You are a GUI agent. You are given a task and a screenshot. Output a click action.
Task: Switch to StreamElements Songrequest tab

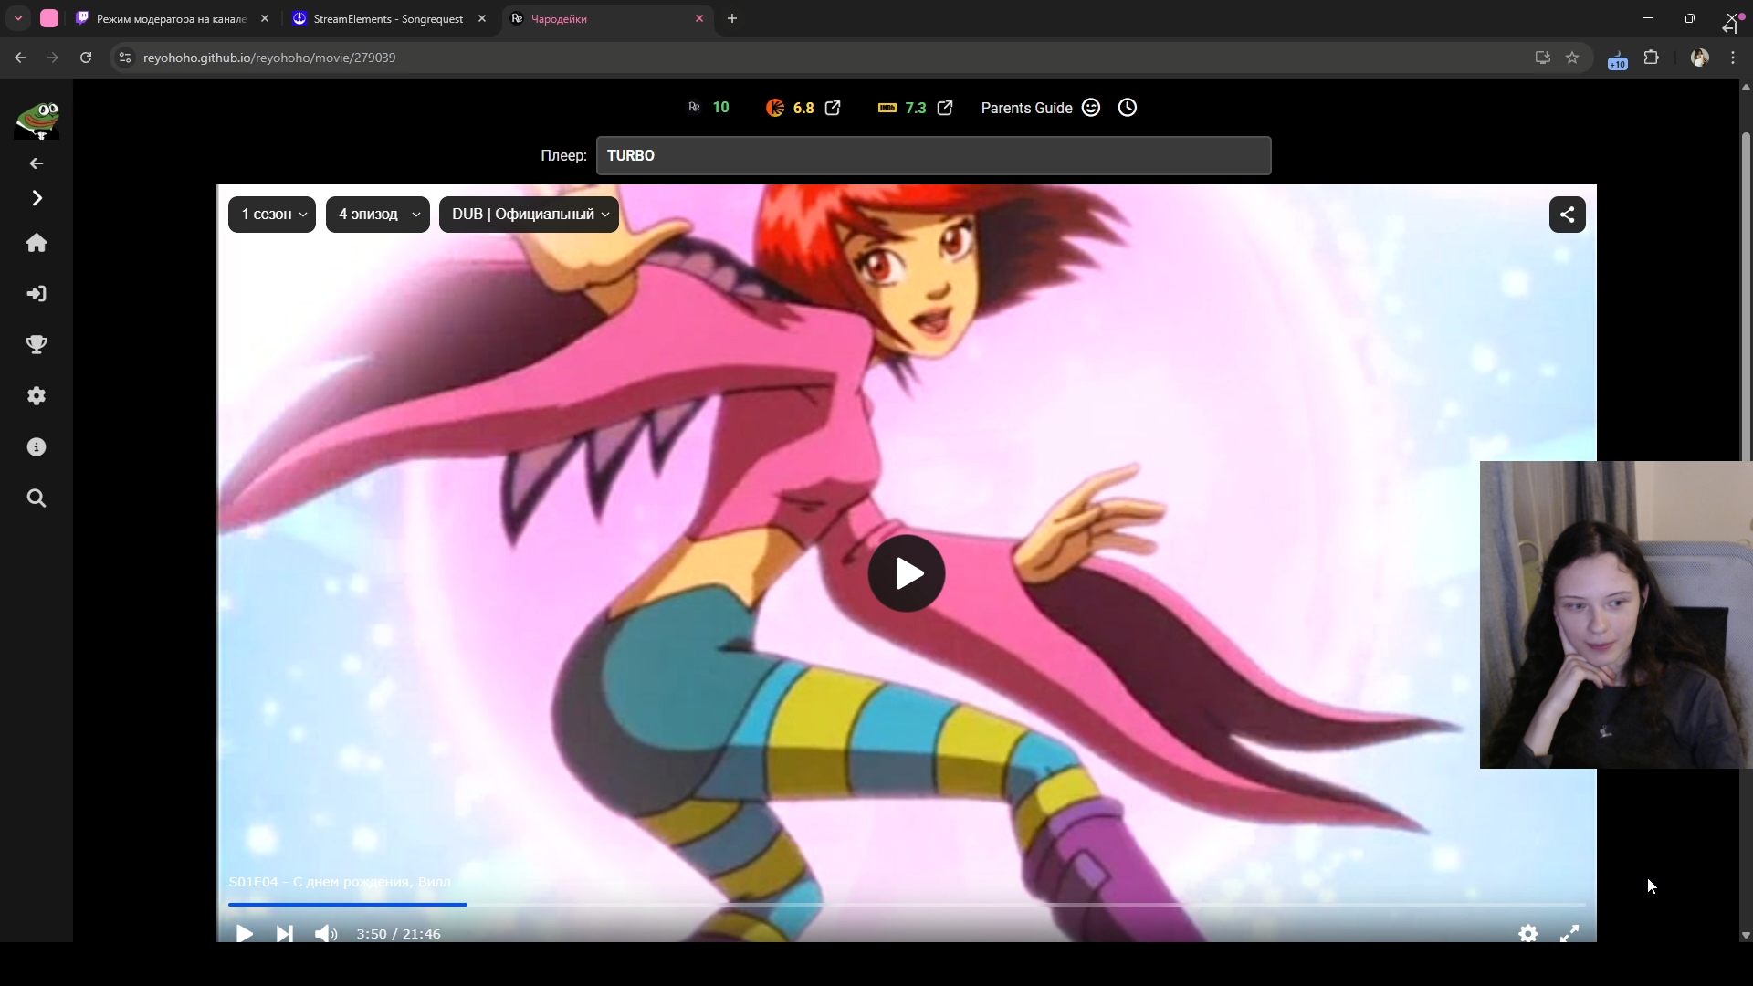pos(387,18)
